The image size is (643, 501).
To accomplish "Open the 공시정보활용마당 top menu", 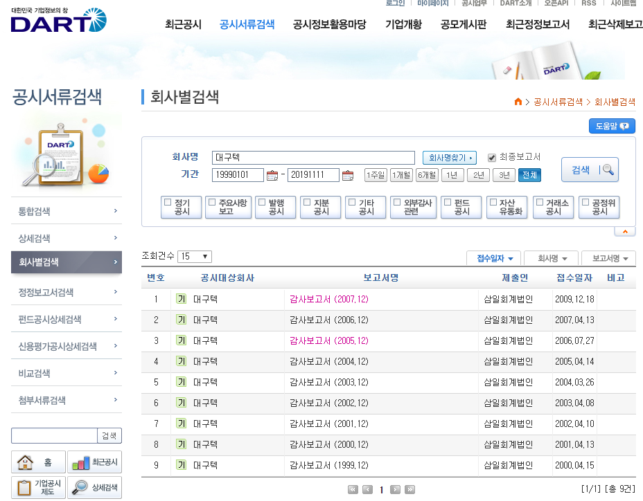I will pos(329,25).
